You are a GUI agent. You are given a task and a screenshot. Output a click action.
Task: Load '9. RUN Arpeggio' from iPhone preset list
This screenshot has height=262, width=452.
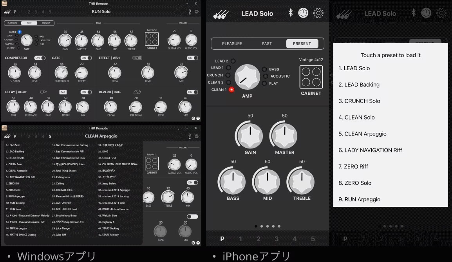tap(360, 199)
